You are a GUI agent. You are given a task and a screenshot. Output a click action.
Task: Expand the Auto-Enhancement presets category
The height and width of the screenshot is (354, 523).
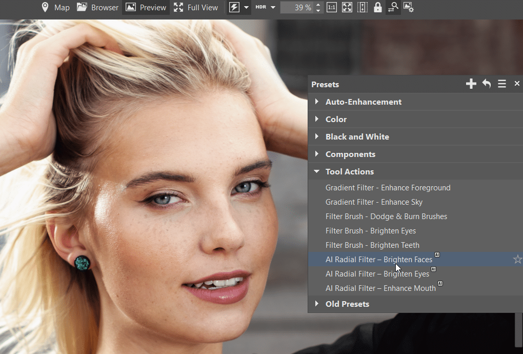(x=316, y=102)
